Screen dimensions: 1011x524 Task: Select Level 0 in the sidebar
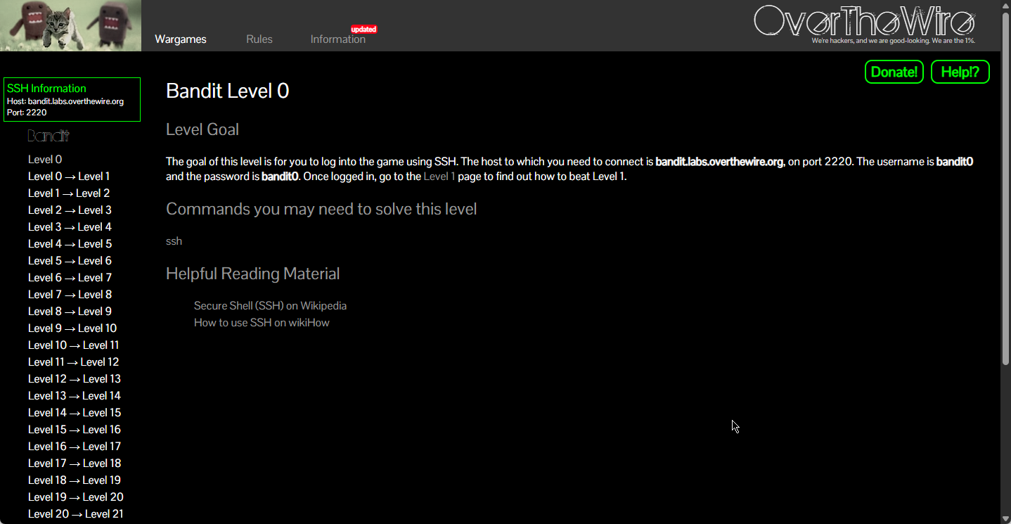(45, 160)
